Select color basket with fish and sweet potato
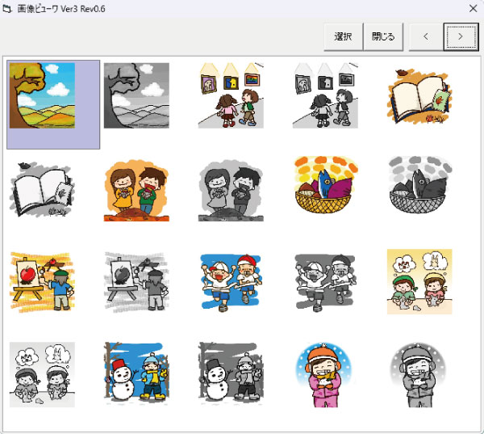The image size is (484, 434). pos(326,188)
